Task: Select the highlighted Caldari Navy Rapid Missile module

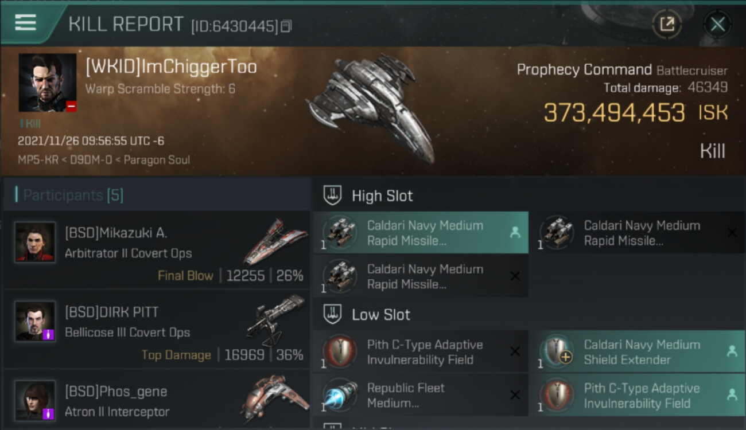Action: [x=421, y=233]
